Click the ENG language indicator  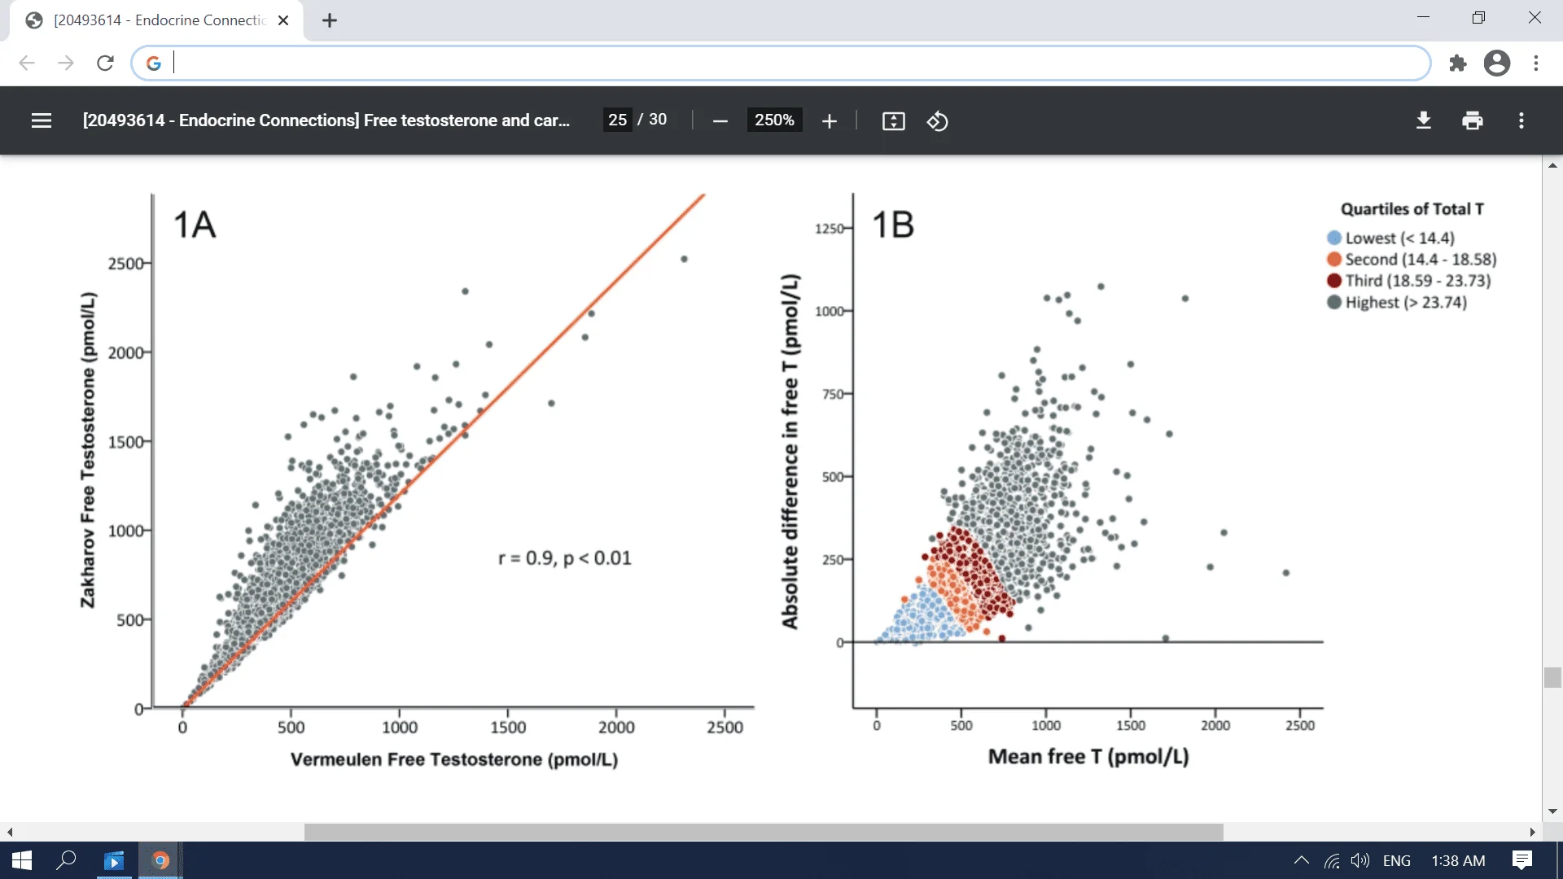pos(1396,860)
